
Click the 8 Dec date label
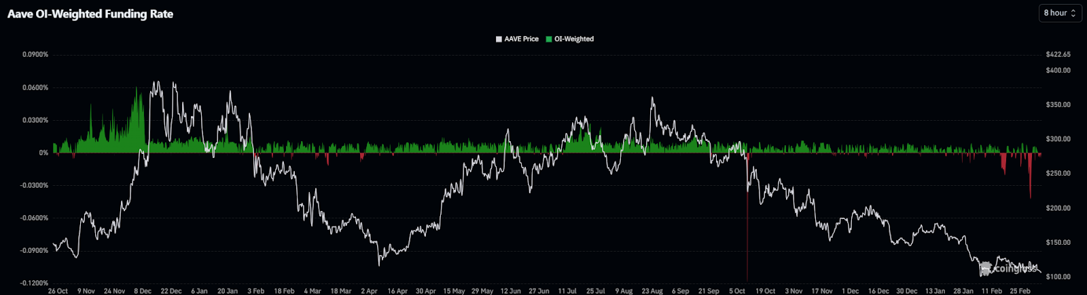[x=143, y=291]
